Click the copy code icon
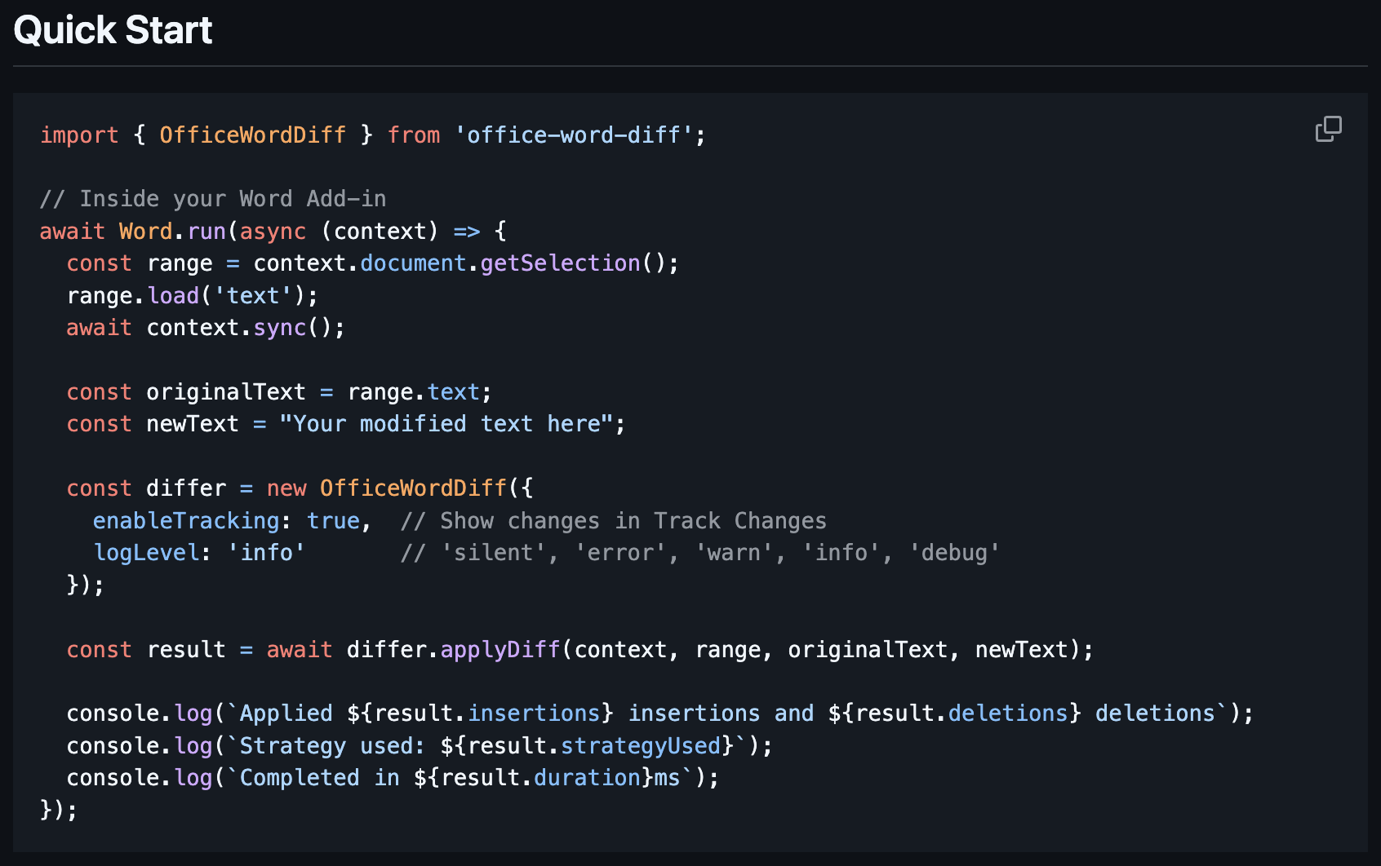Viewport: 1381px width, 866px height. pos(1328,129)
